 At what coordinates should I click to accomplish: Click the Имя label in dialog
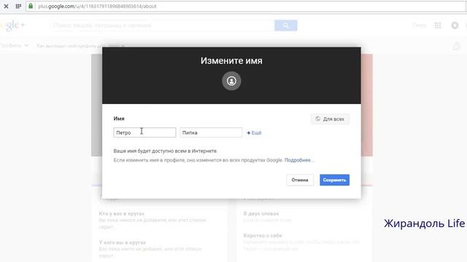point(119,119)
